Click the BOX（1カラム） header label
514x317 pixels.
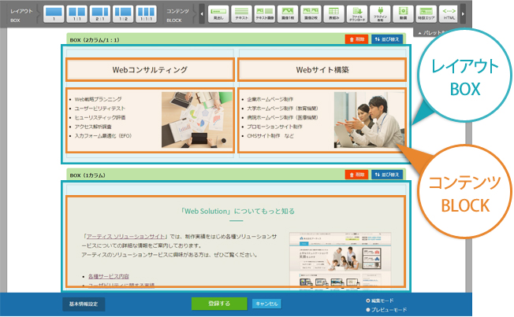click(88, 175)
